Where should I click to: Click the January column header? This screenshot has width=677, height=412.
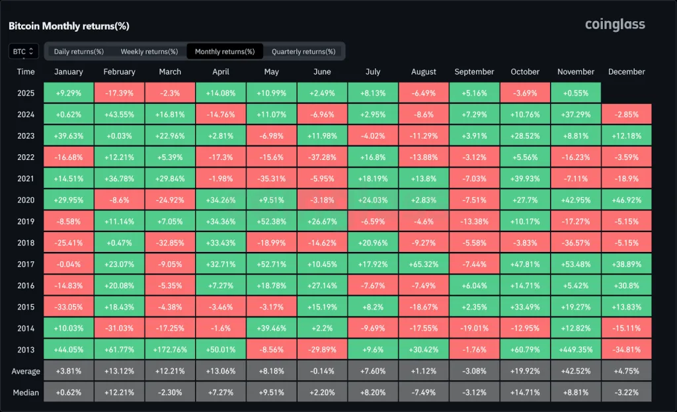pos(69,71)
